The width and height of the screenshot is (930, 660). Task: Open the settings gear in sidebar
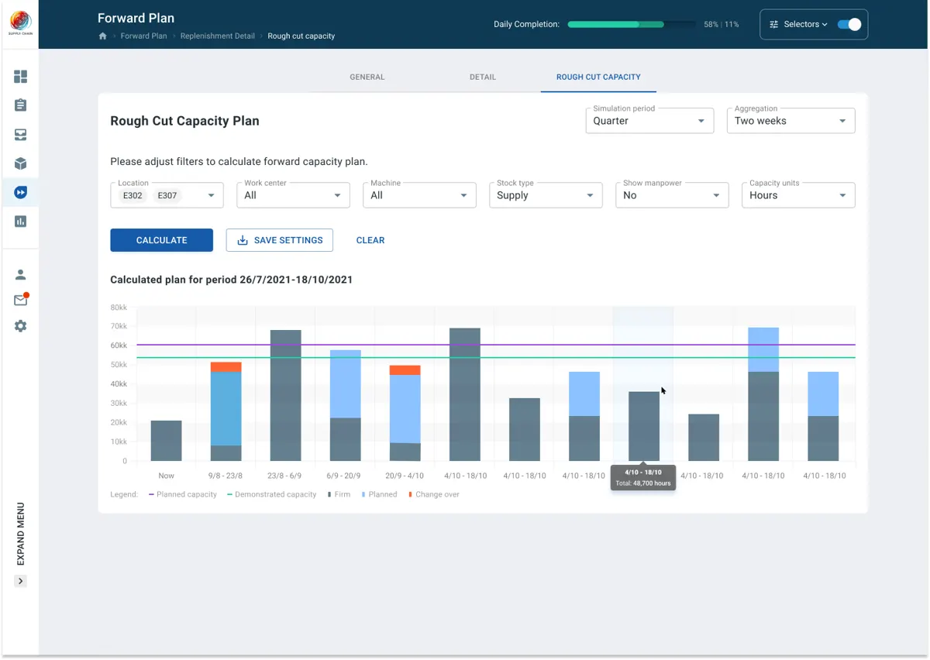coord(21,326)
